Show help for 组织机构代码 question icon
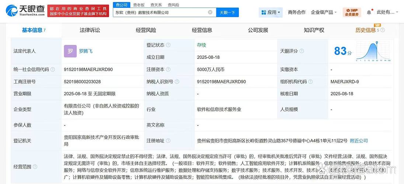This screenshot has width=404, height=184. coord(310,82)
